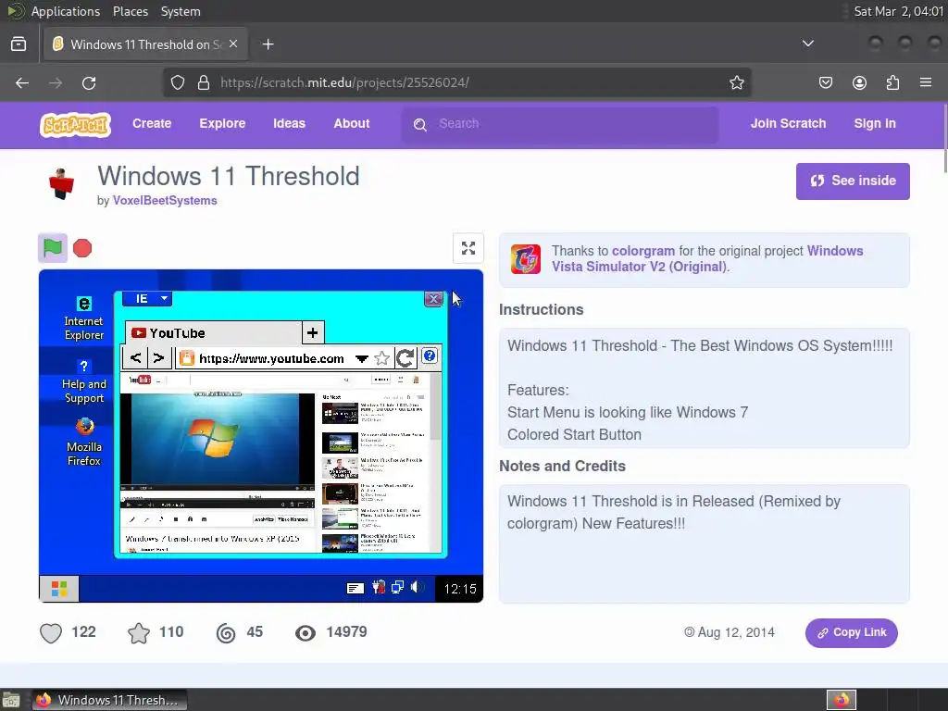This screenshot has width=948, height=711.
Task: Open the IE dropdown menu in the project
Action: pyautogui.click(x=147, y=299)
